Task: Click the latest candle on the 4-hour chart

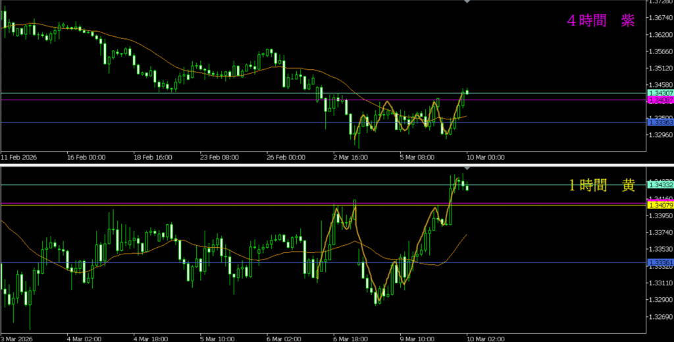Action: pyautogui.click(x=467, y=92)
